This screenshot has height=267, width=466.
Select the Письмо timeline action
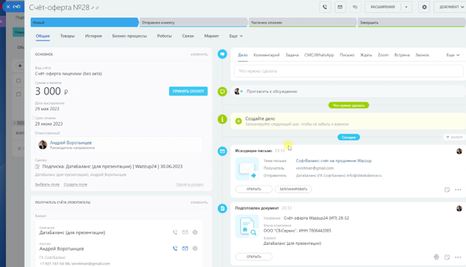tap(347, 55)
